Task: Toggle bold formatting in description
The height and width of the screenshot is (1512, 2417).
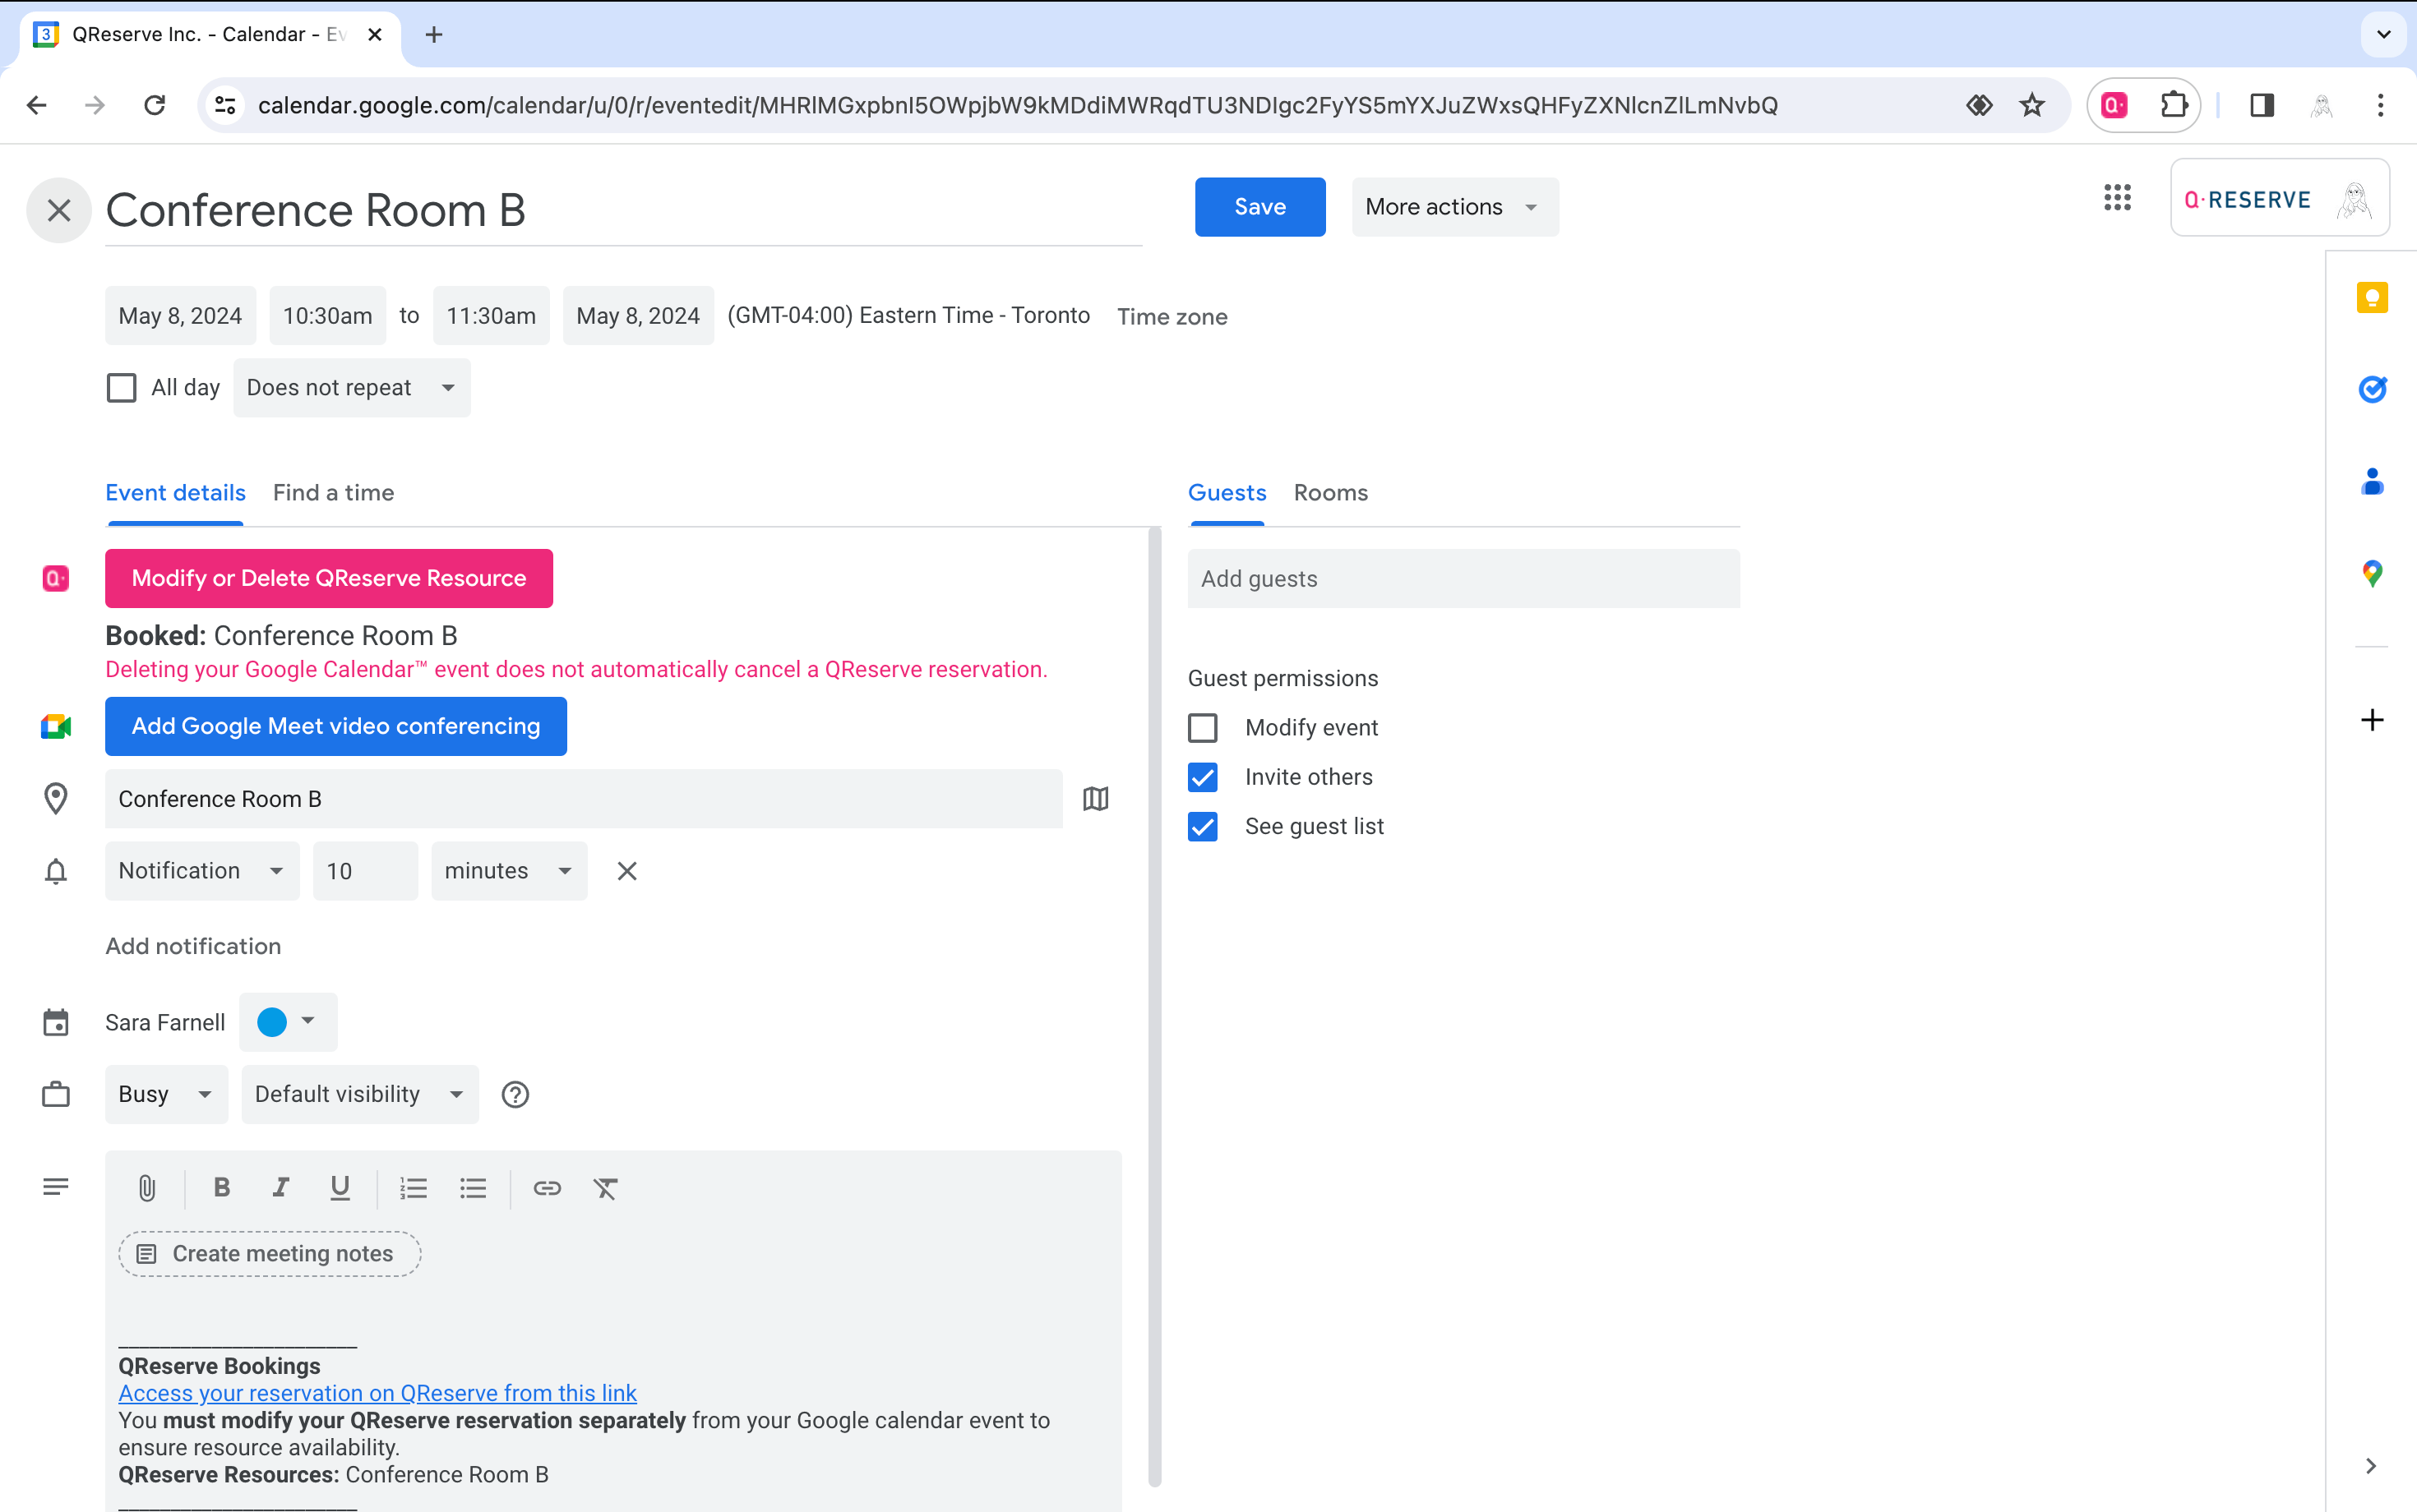Action: 222,1188
